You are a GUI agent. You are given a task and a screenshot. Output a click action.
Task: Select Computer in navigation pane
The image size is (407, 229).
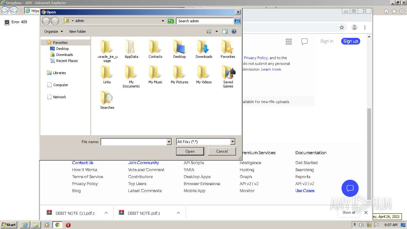(60, 85)
